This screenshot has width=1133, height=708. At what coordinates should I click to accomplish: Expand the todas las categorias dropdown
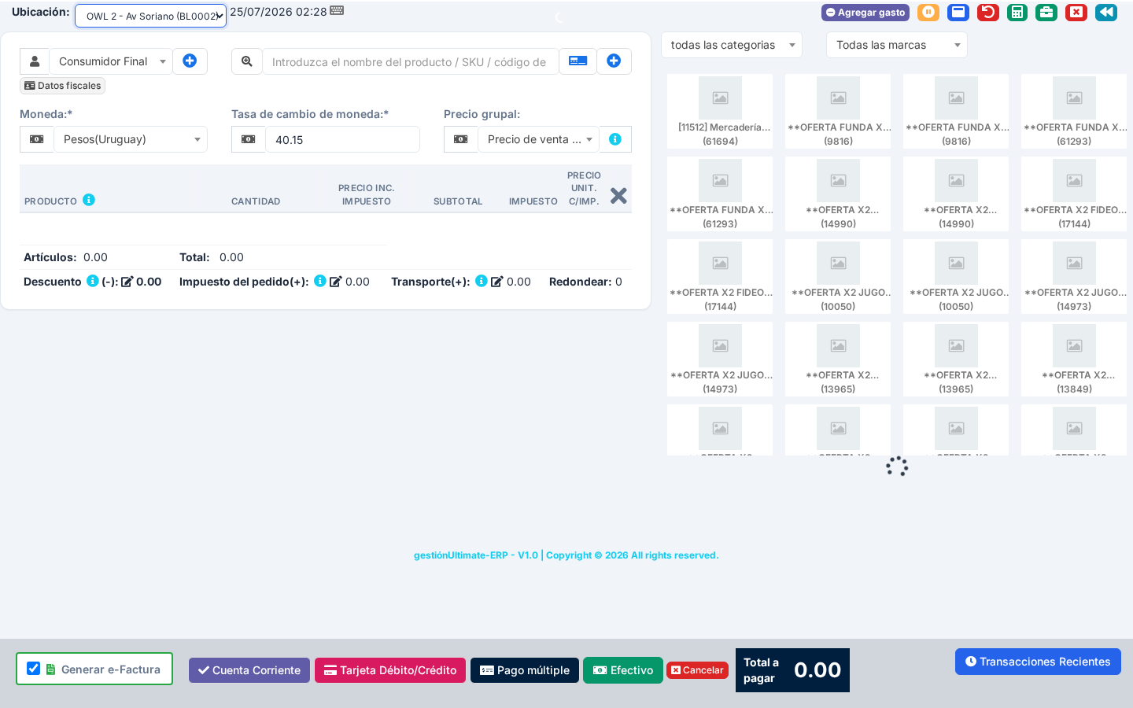tap(732, 45)
